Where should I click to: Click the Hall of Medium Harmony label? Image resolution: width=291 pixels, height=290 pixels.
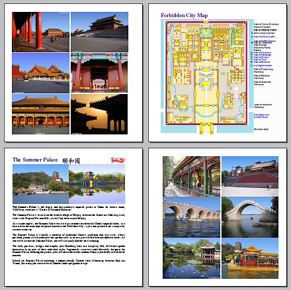click(x=262, y=77)
